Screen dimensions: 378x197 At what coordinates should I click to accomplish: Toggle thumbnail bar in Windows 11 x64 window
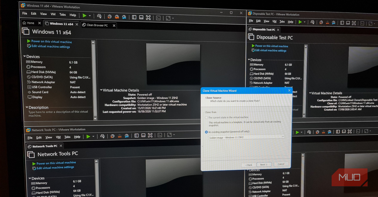tap(141, 18)
